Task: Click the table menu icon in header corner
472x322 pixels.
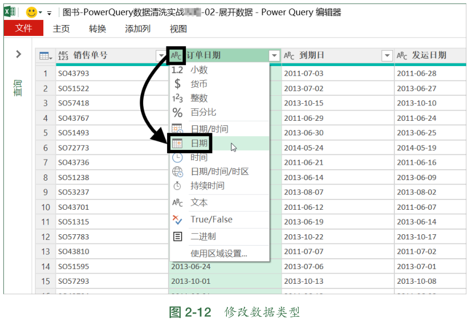Action: click(46, 56)
